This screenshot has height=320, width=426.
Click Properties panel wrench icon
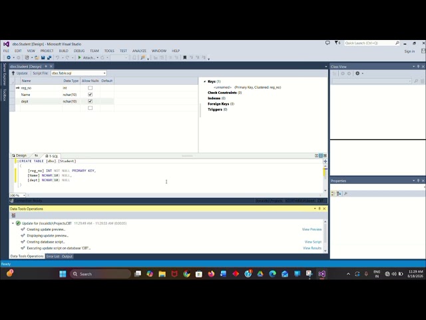click(x=345, y=193)
